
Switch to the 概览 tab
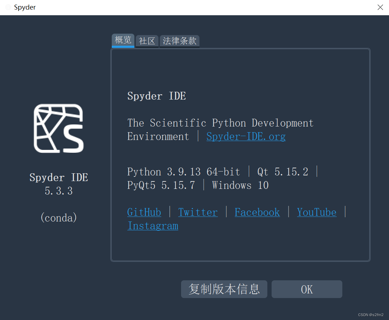pyautogui.click(x=123, y=40)
